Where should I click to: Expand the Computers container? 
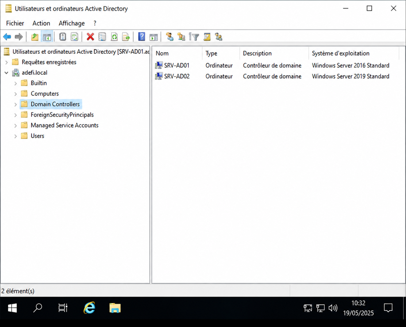click(x=16, y=94)
